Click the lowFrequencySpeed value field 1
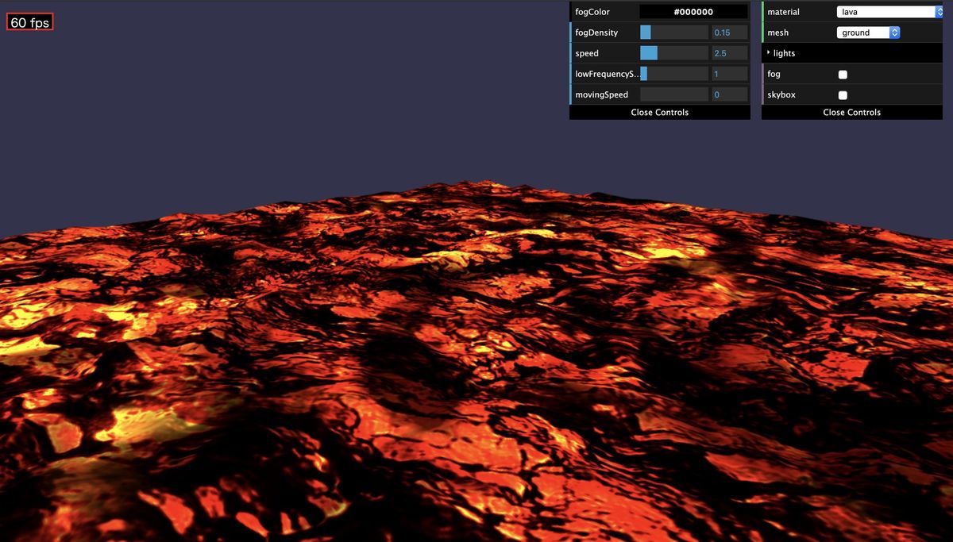 coord(729,74)
